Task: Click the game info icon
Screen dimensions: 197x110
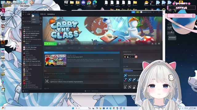Action: coord(156,44)
